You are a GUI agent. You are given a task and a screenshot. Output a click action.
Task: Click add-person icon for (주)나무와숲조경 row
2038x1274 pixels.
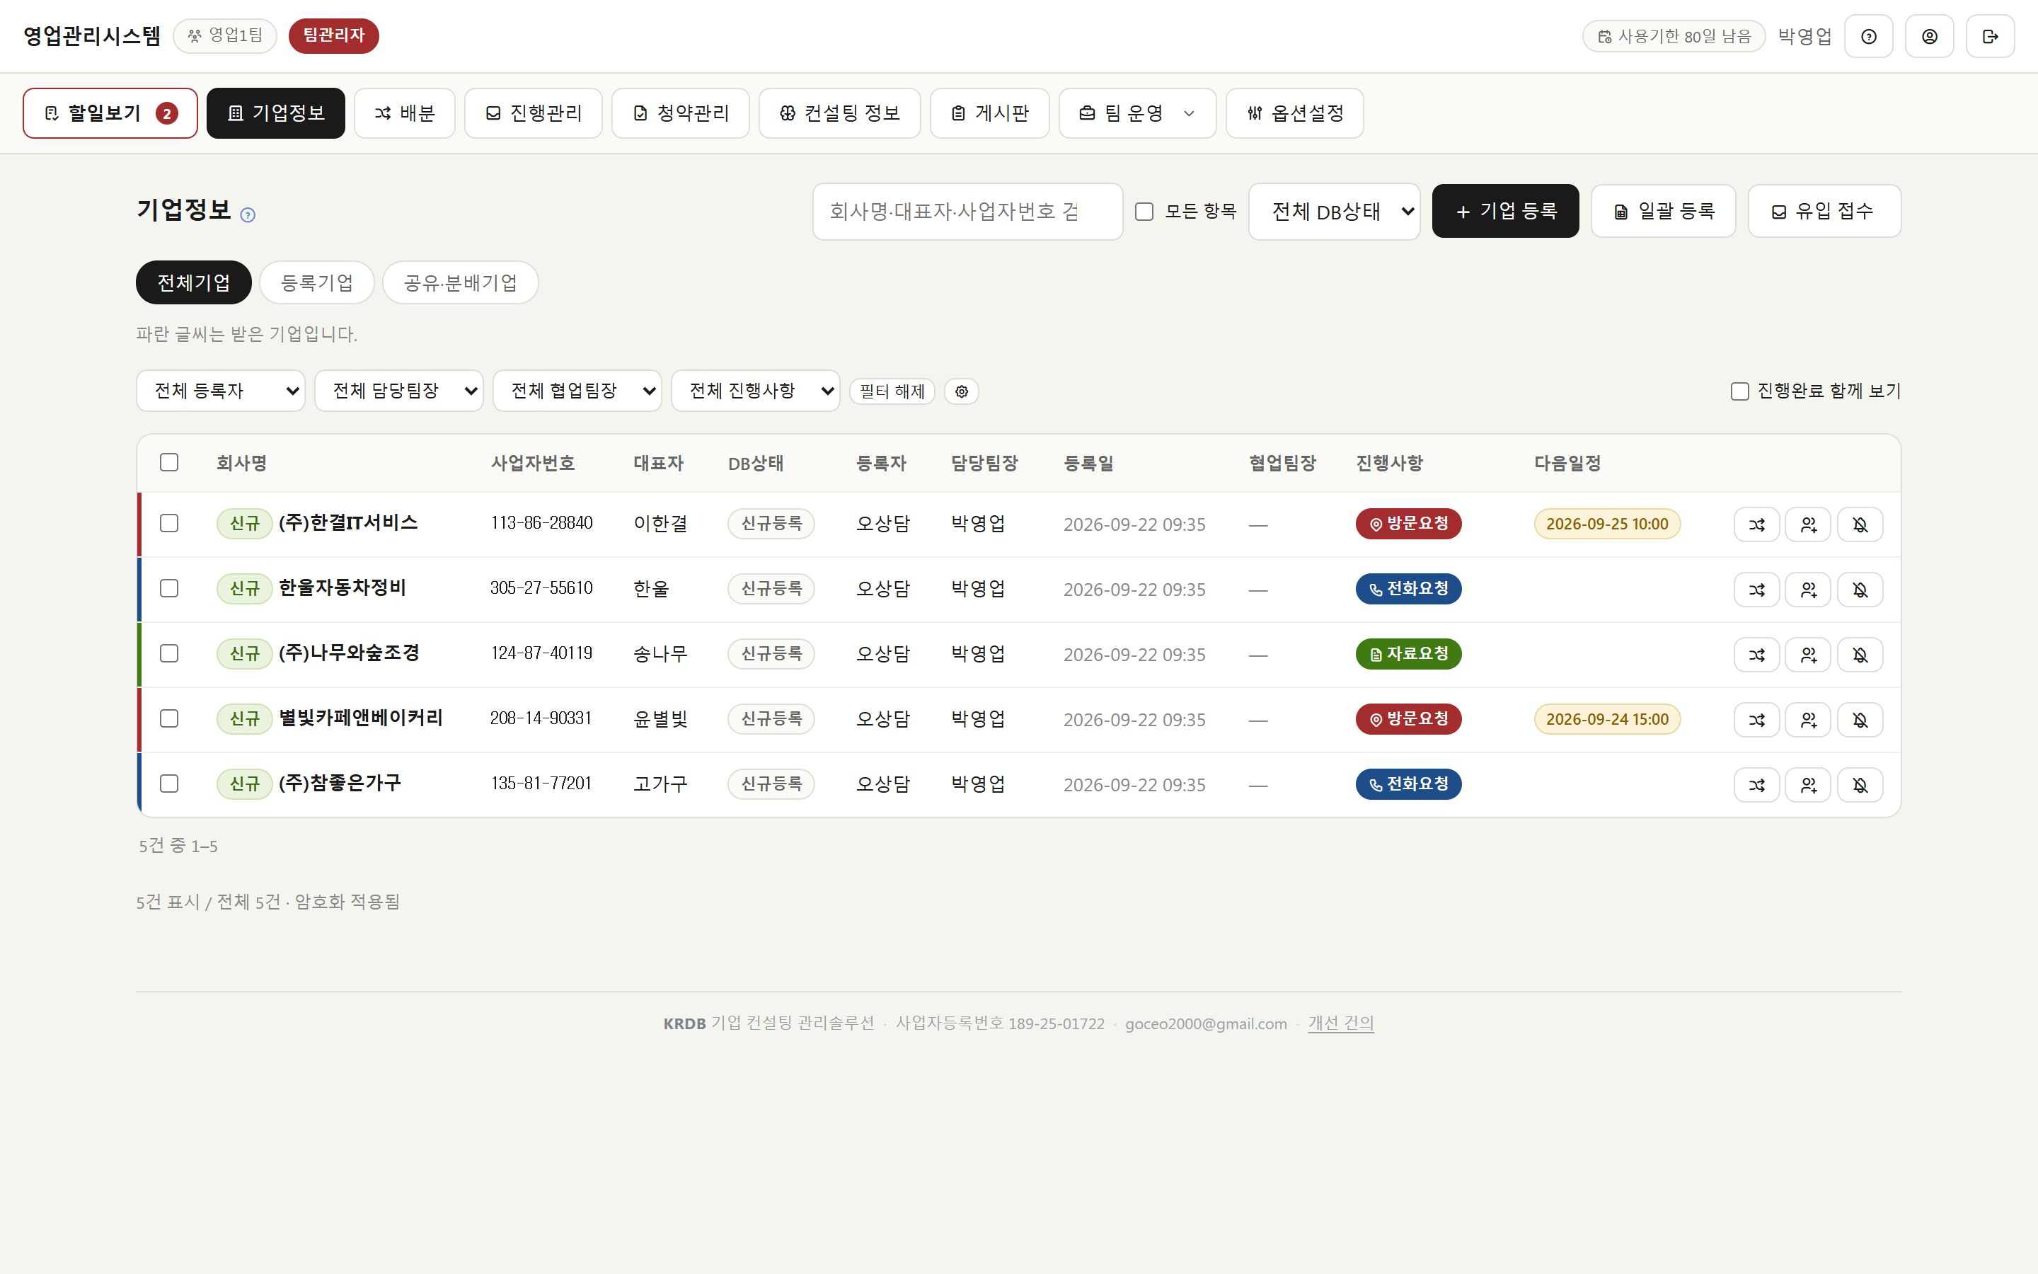1808,655
